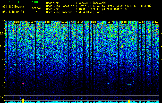
Task: Click the 0438 time marker
Action: 125,22
